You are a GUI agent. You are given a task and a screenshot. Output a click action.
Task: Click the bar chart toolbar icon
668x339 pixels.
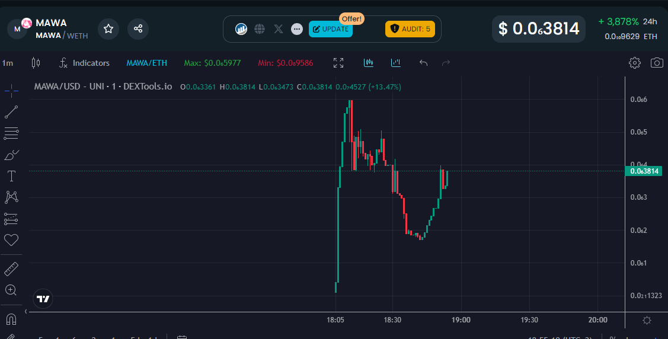(x=396, y=63)
